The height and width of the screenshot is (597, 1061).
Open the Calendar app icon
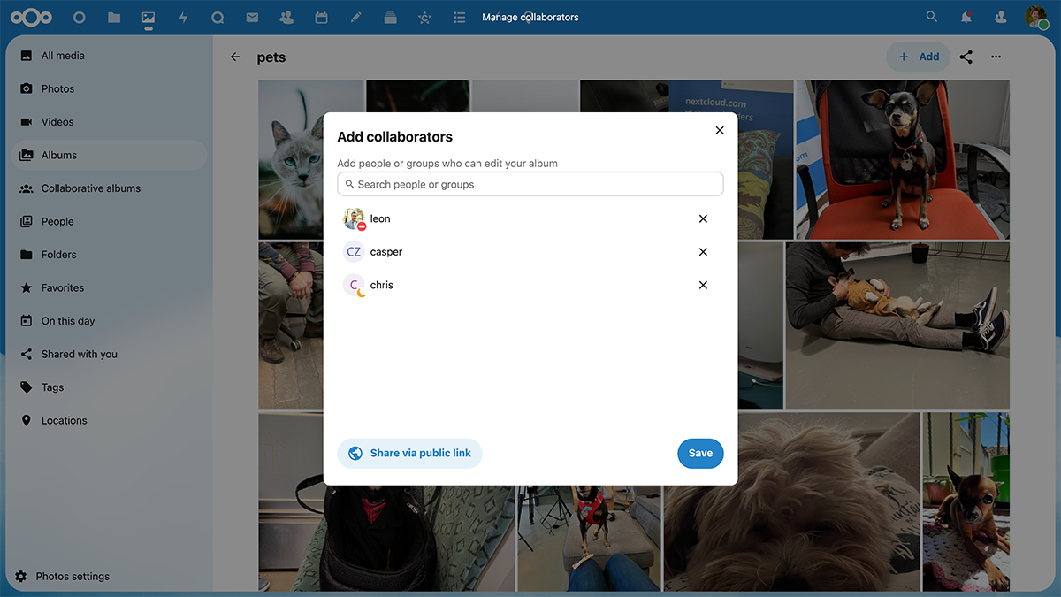tap(321, 17)
